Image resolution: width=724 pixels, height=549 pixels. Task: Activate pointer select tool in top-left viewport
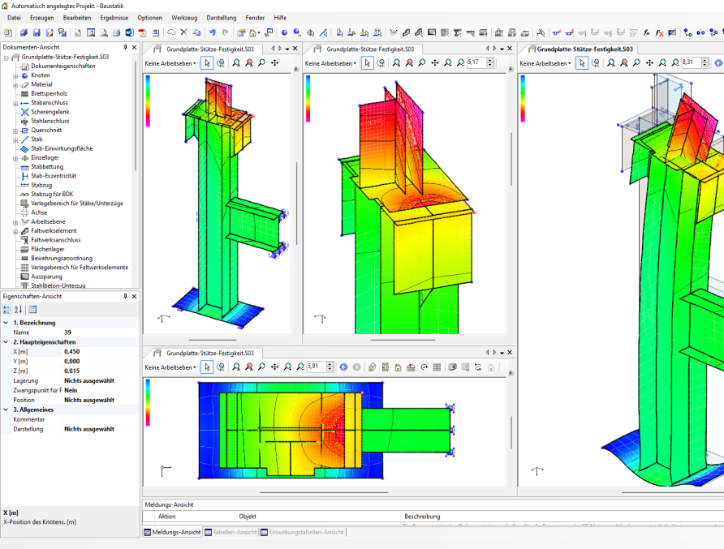pos(207,62)
